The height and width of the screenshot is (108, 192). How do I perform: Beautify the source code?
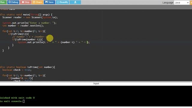(x=62, y=2)
